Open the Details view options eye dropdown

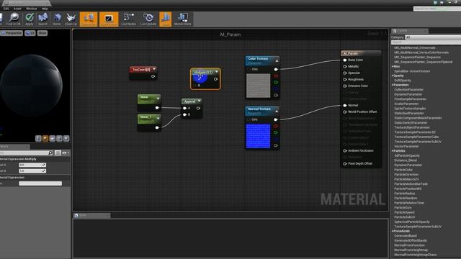pos(66,153)
